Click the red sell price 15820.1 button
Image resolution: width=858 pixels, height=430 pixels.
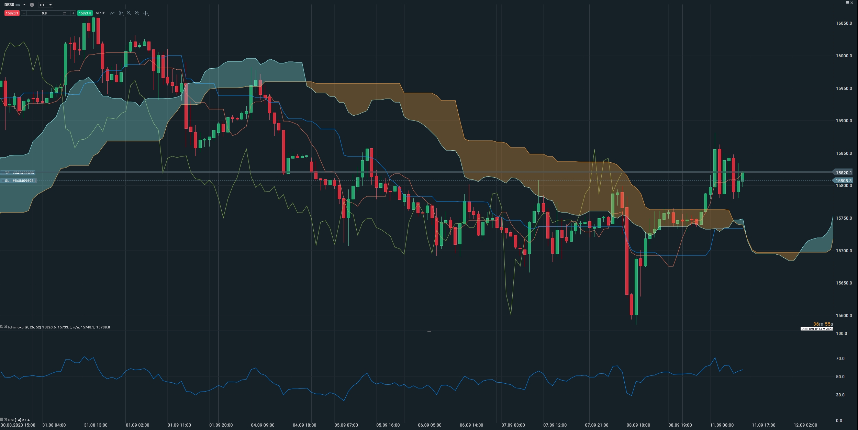coord(12,13)
